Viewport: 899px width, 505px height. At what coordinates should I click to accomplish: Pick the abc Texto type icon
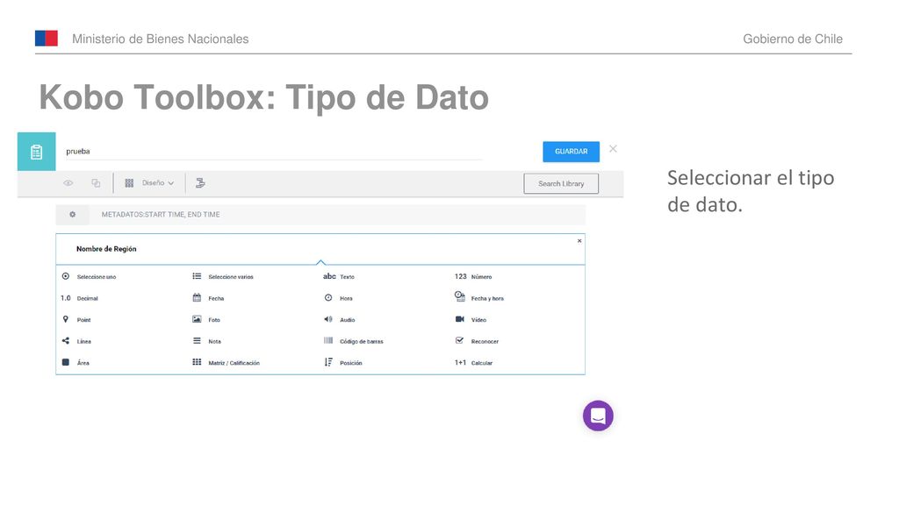(329, 276)
